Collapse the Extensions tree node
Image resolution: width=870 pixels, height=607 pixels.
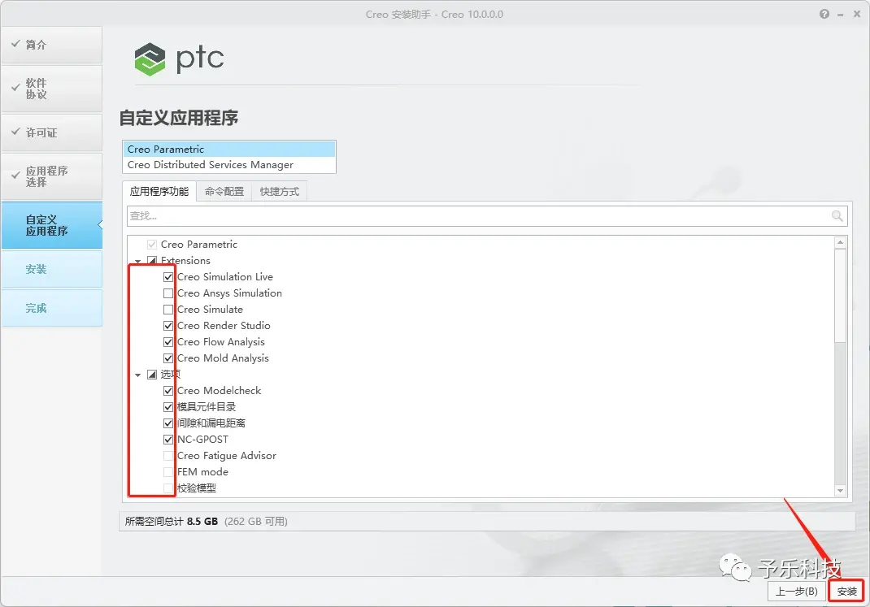[138, 261]
